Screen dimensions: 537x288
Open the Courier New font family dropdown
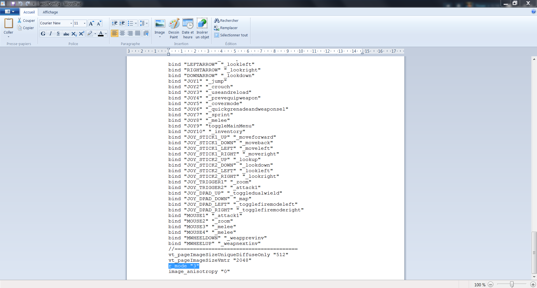(x=71, y=23)
